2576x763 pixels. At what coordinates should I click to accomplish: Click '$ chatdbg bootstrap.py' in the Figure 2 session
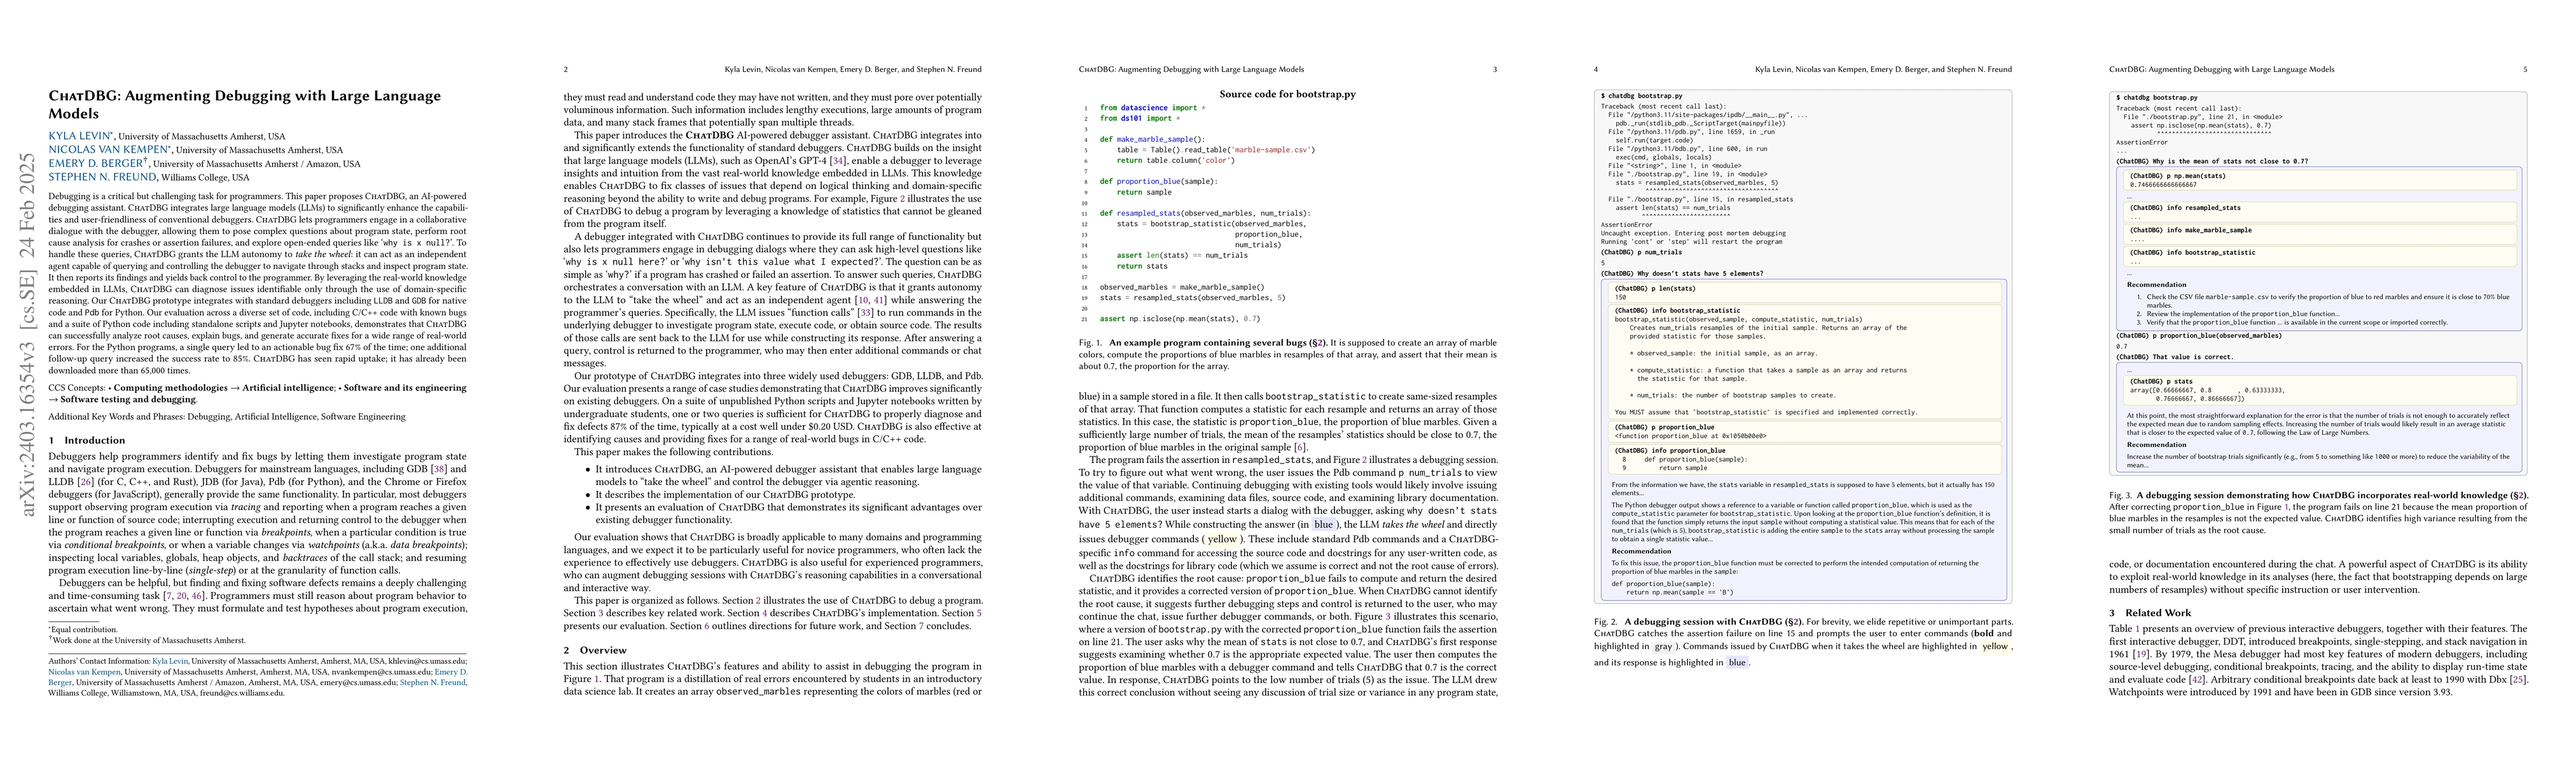(x=1641, y=96)
